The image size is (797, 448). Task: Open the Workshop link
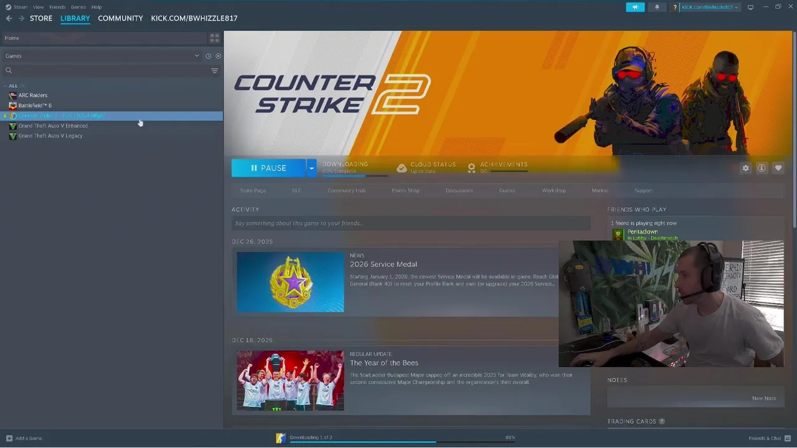coord(554,190)
